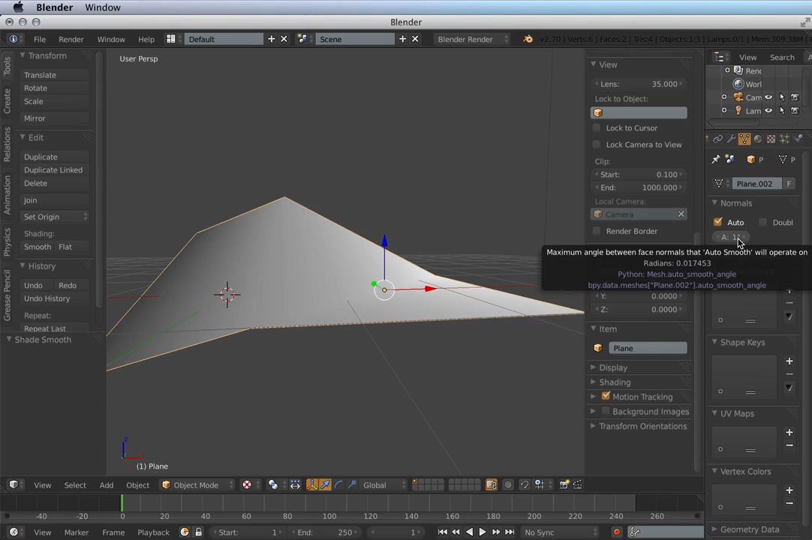812x540 pixels.
Task: Switch to the Create tab in tool shelf
Action: (x=7, y=100)
